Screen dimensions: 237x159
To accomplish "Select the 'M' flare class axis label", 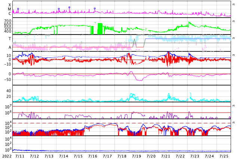I will pos(9,9).
